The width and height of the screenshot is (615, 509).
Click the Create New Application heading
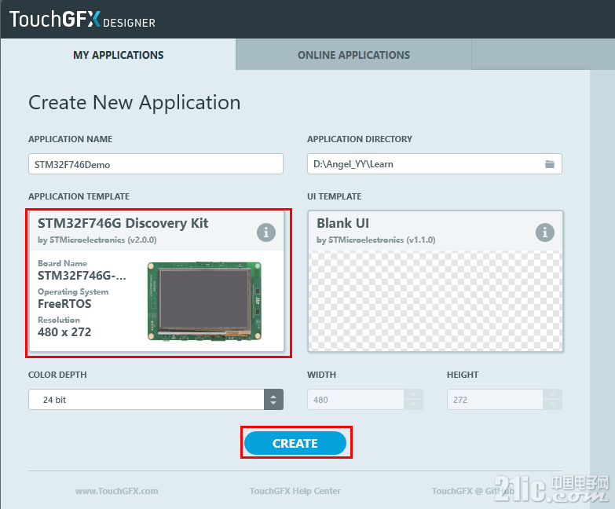coord(134,103)
